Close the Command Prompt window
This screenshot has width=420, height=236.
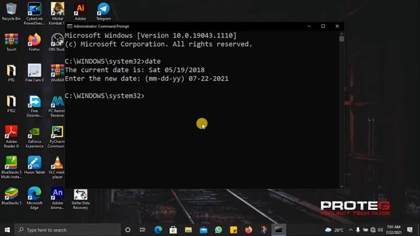337,26
